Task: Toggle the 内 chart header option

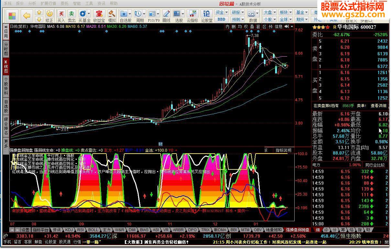Action: click(x=228, y=27)
